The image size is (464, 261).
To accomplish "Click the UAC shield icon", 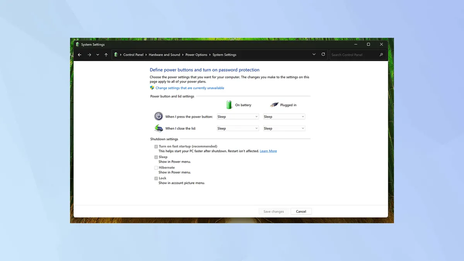I will pyautogui.click(x=152, y=88).
